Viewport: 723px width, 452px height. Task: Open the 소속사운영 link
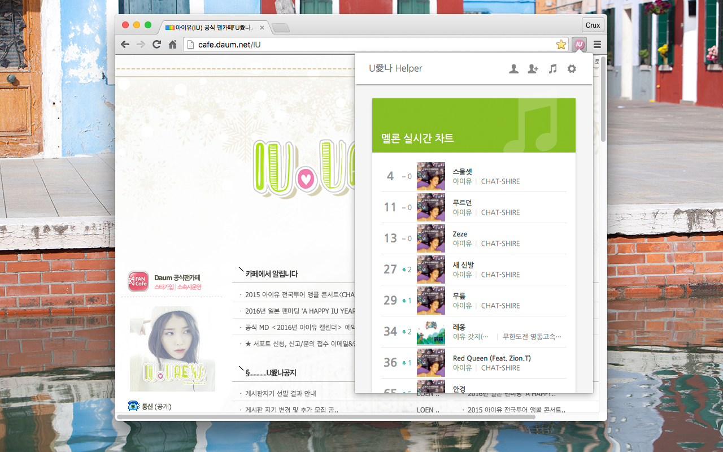(189, 287)
